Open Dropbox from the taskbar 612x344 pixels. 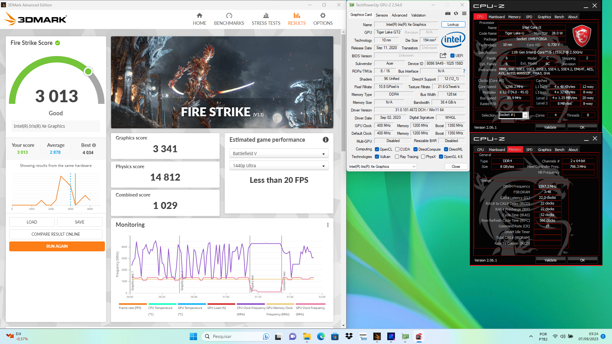[x=349, y=336]
